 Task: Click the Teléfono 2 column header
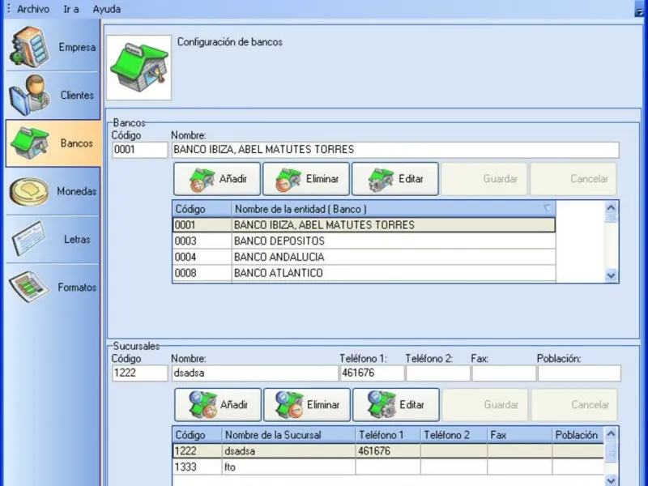454,435
